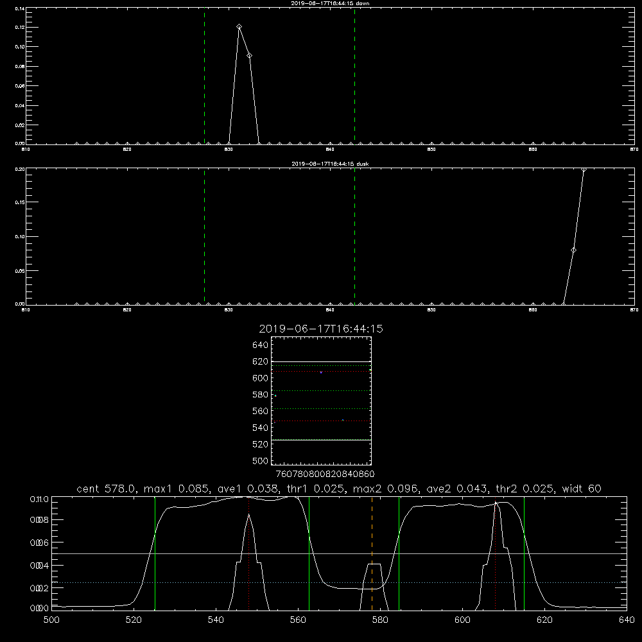Click the 0.12 y-axis label in dawn plot
642x642 pixels.
(20, 28)
